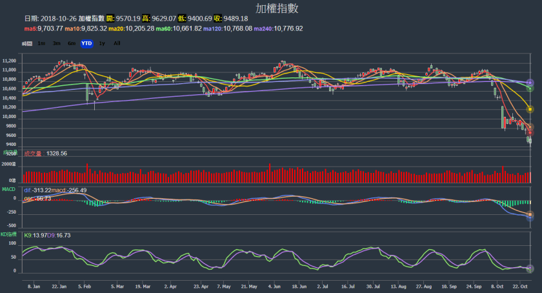Image resolution: width=542 pixels, height=293 pixels.
Task: Click green triangle marker ending ma60 line
Action: 530,88
